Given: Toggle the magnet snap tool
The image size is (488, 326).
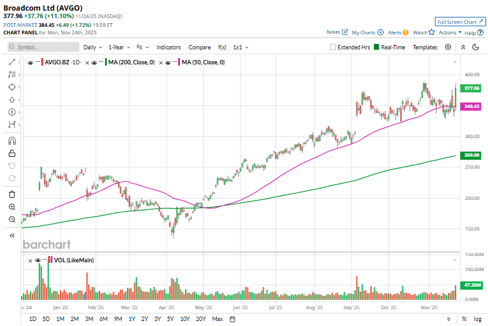Looking at the screenshot, I should pos(12,141).
